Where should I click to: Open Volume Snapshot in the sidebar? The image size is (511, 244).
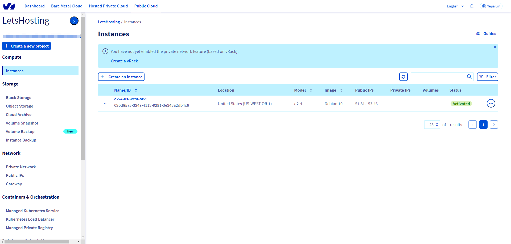click(22, 123)
